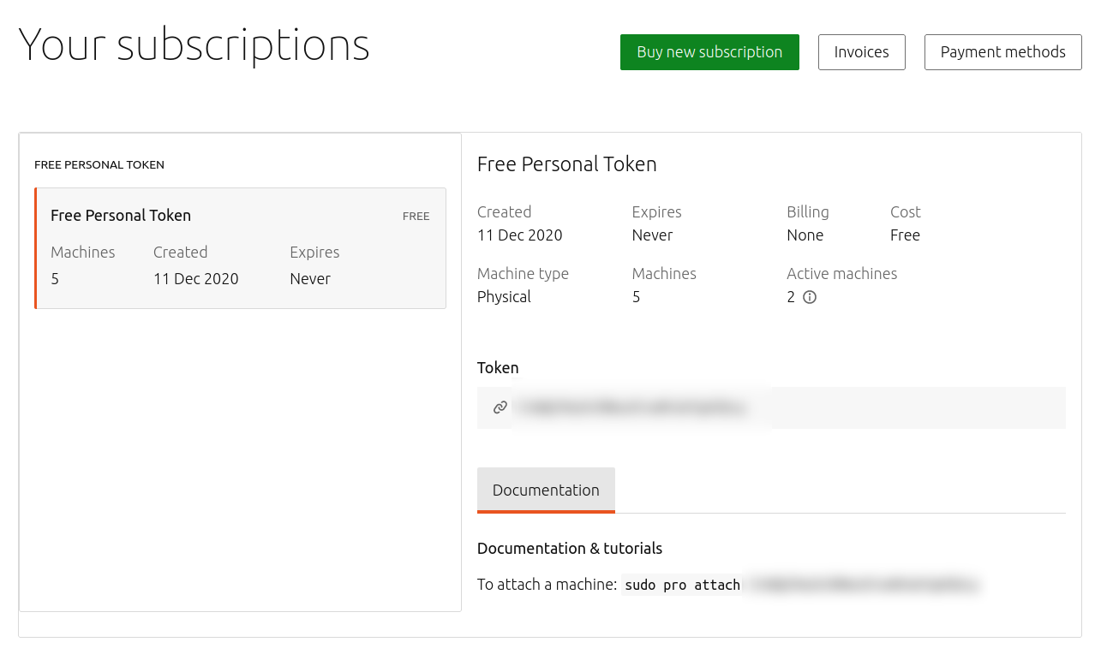Switch to the Documentation tab

click(x=546, y=491)
